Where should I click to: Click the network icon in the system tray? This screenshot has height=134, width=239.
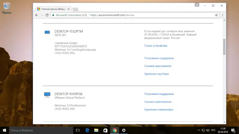tap(203, 131)
